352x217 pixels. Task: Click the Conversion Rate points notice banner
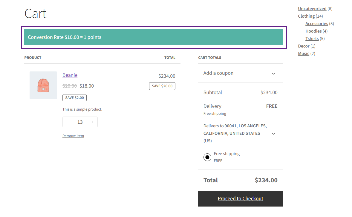[153, 37]
